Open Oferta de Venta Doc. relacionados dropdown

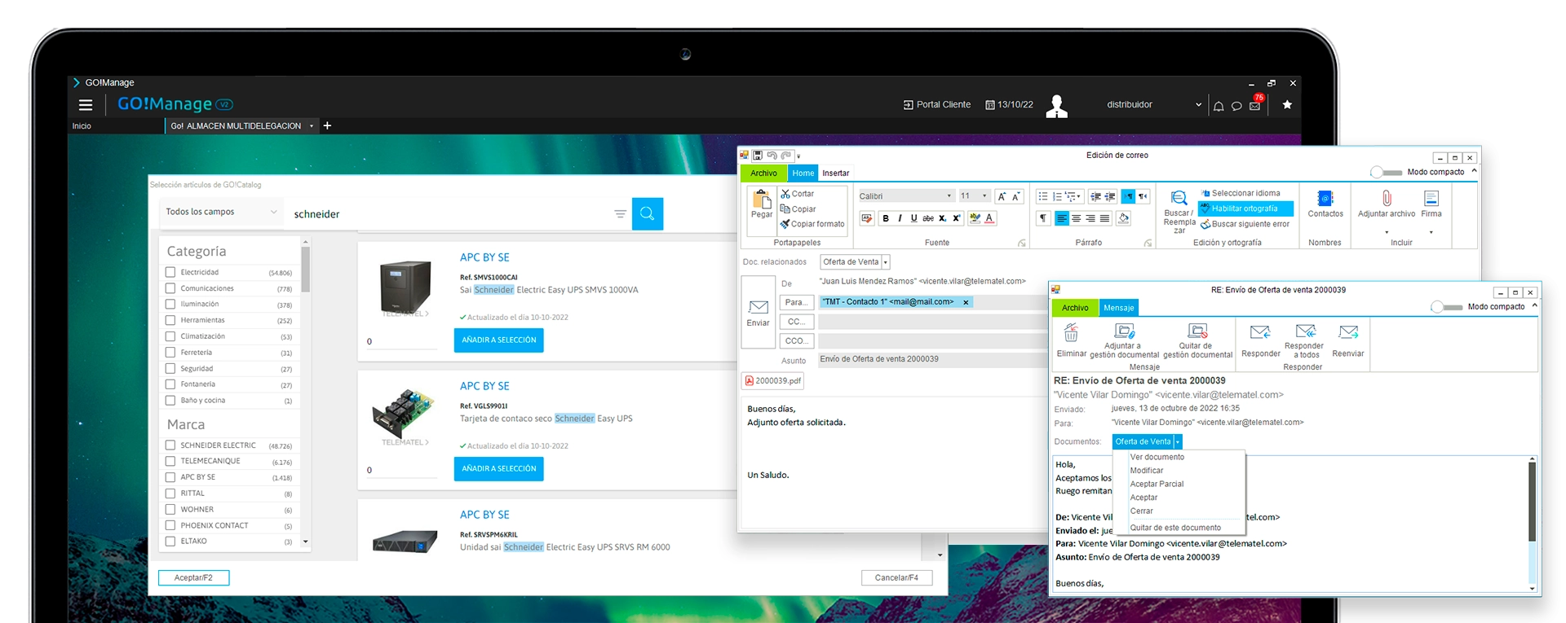(x=886, y=262)
